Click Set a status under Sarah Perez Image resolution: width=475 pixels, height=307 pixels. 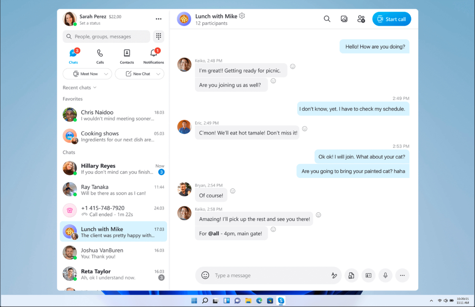click(90, 24)
